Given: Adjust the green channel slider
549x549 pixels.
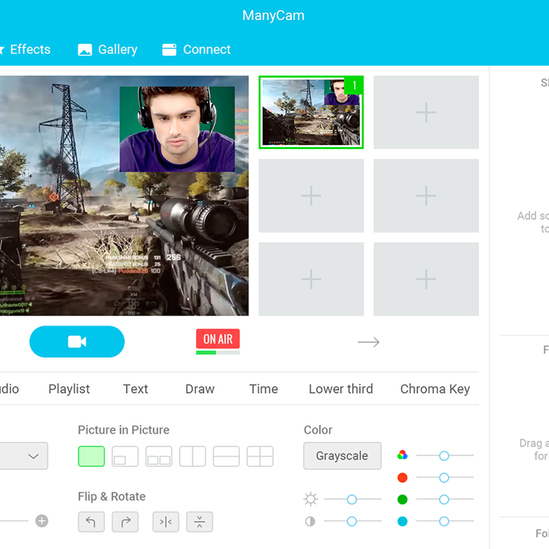Looking at the screenshot, I should coord(444,499).
